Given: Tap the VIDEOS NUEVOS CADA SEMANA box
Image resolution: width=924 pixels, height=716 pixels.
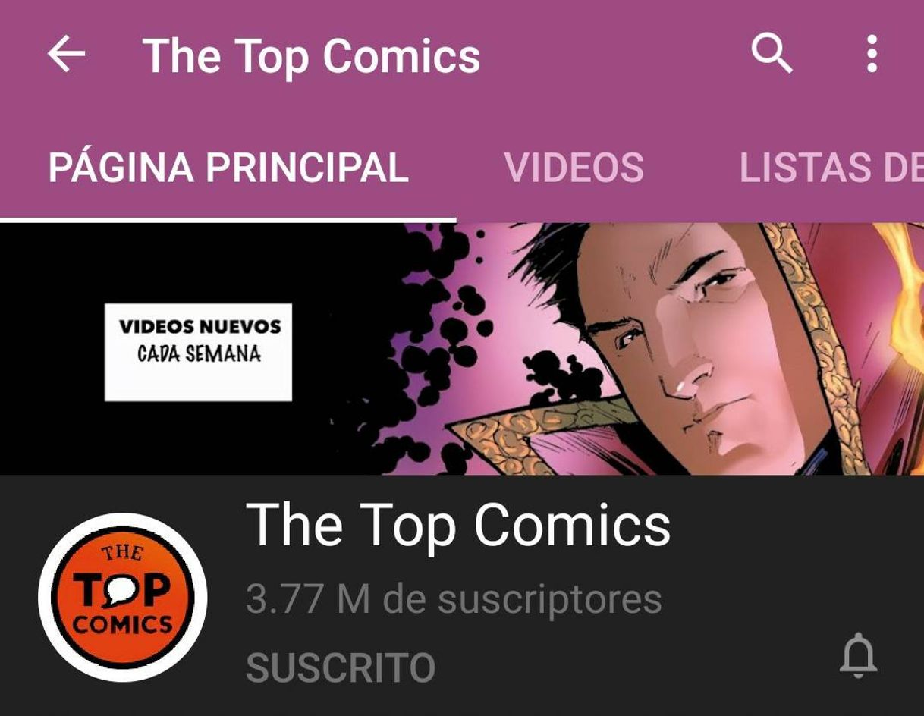Looking at the screenshot, I should pos(198,352).
